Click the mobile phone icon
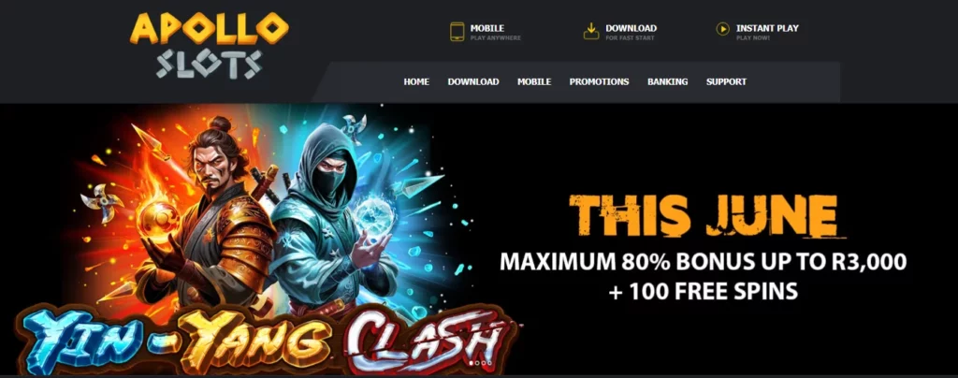Image resolution: width=958 pixels, height=378 pixels. [x=457, y=32]
